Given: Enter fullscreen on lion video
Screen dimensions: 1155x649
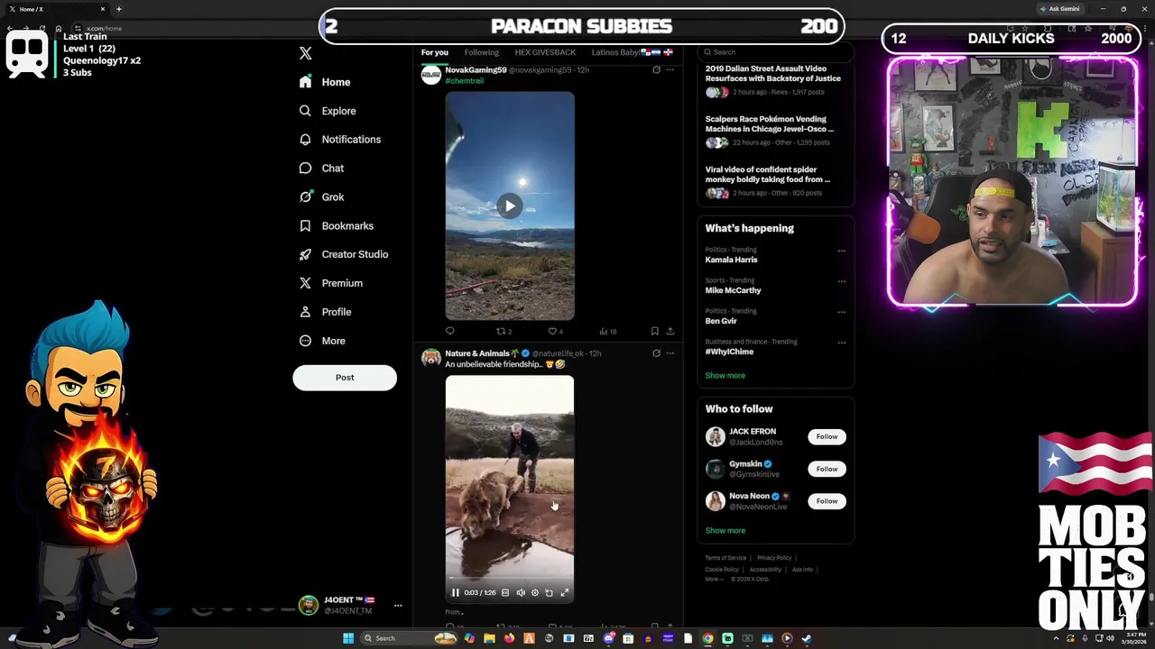Looking at the screenshot, I should coord(565,593).
